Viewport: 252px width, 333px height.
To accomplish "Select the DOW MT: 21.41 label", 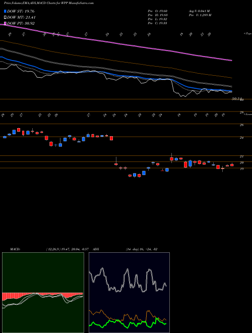I will tap(22, 18).
